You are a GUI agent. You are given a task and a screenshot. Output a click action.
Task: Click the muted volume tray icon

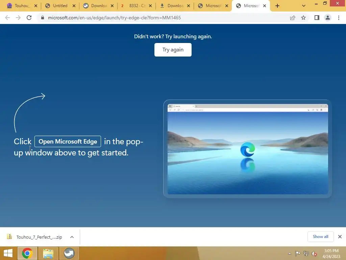click(314, 254)
